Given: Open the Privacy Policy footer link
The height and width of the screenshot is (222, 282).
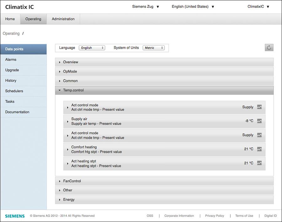Looking at the screenshot, I should click(215, 216).
